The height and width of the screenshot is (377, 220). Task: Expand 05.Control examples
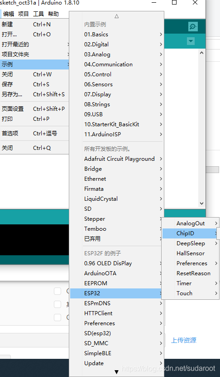(117, 74)
